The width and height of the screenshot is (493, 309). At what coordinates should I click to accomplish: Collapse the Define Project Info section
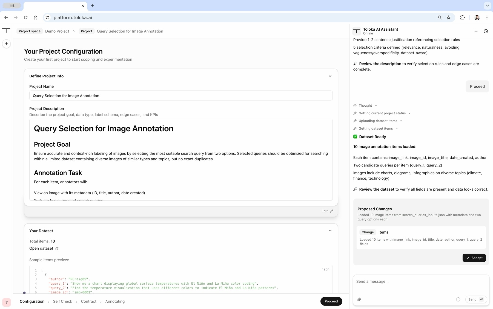330,76
